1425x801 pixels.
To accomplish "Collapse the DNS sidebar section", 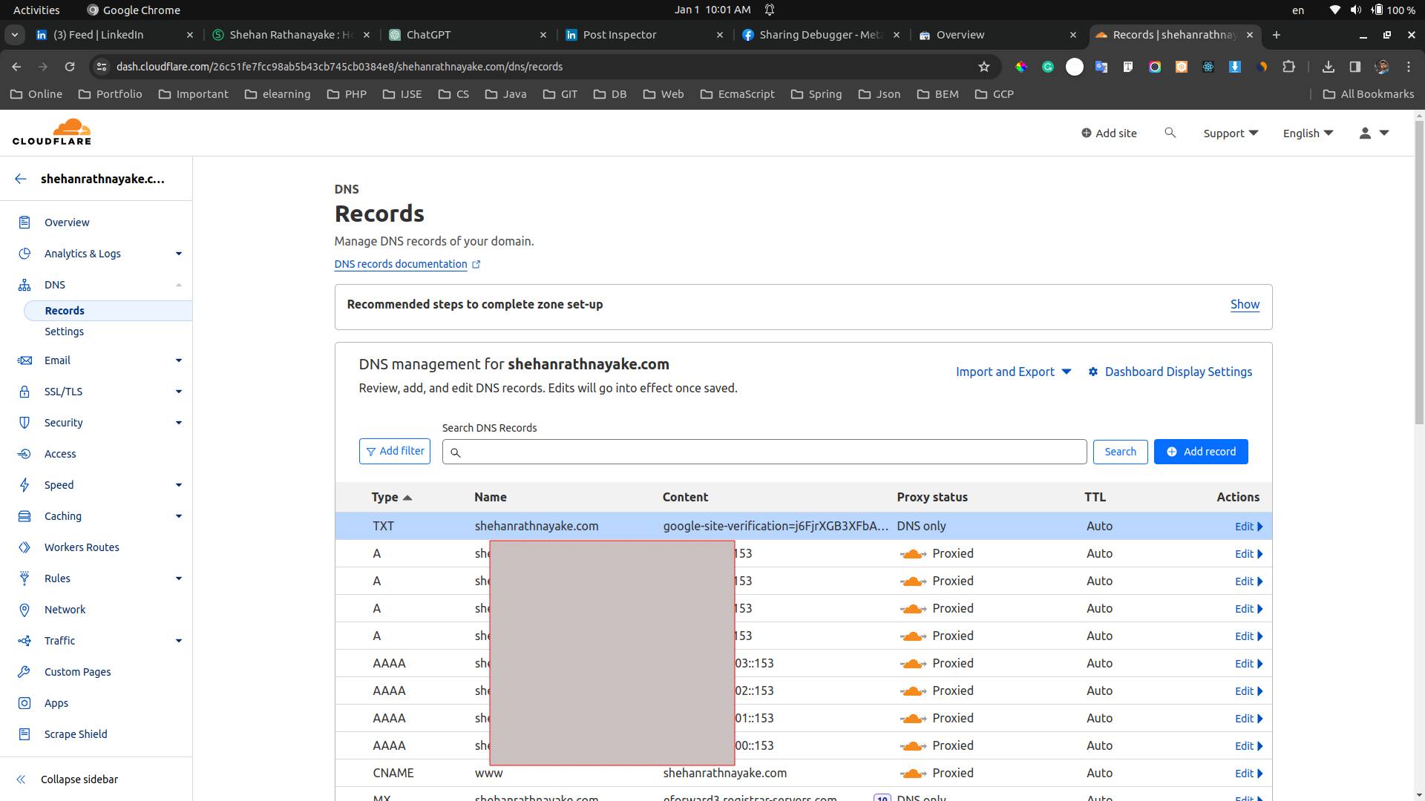I will pos(178,285).
